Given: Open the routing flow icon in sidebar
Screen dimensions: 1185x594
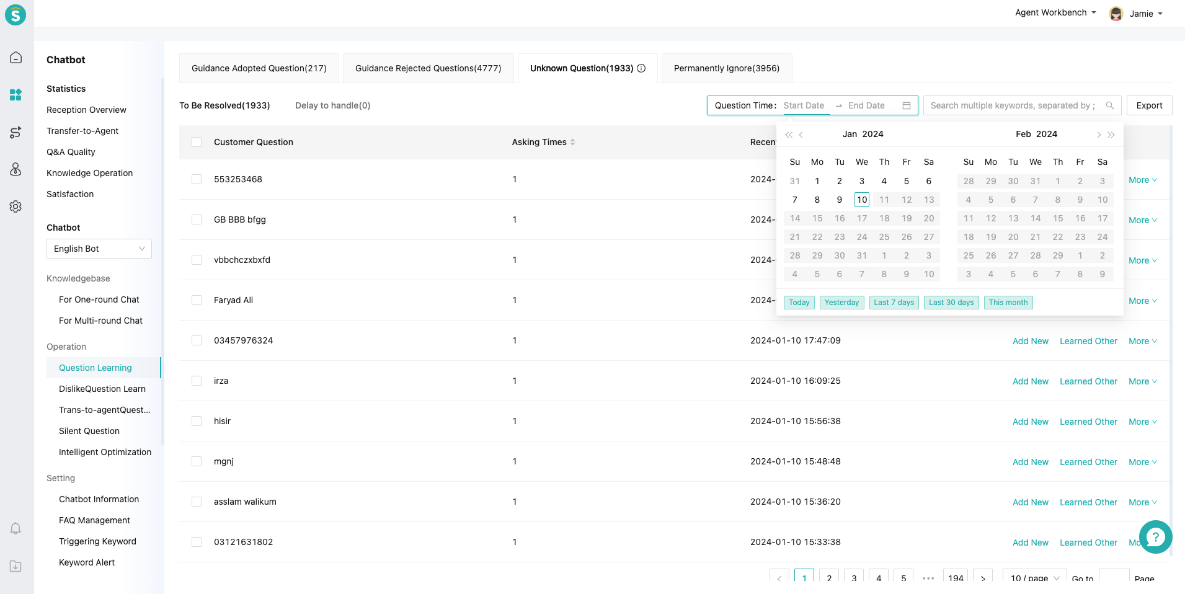Looking at the screenshot, I should (x=16, y=132).
